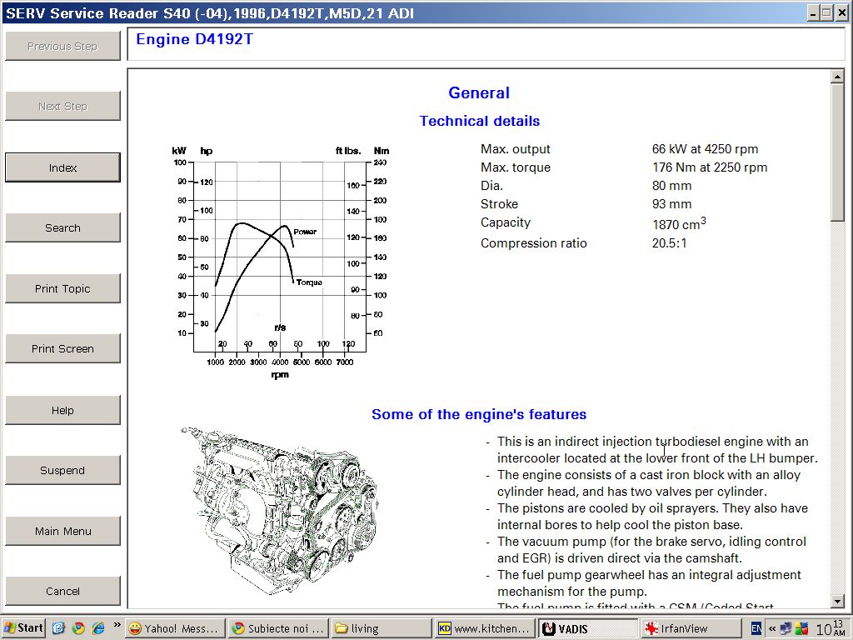Expand hidden system tray icons
This screenshot has width=853, height=640.
point(771,628)
